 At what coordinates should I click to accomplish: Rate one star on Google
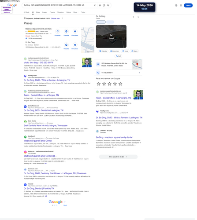(99, 84)
